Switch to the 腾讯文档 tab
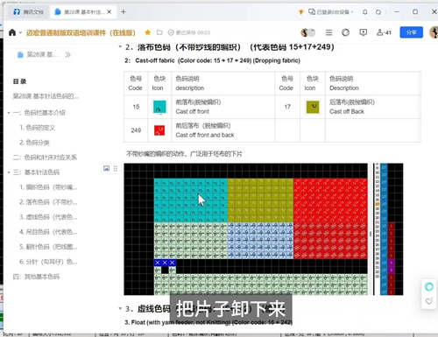438x337 pixels. [x=28, y=12]
